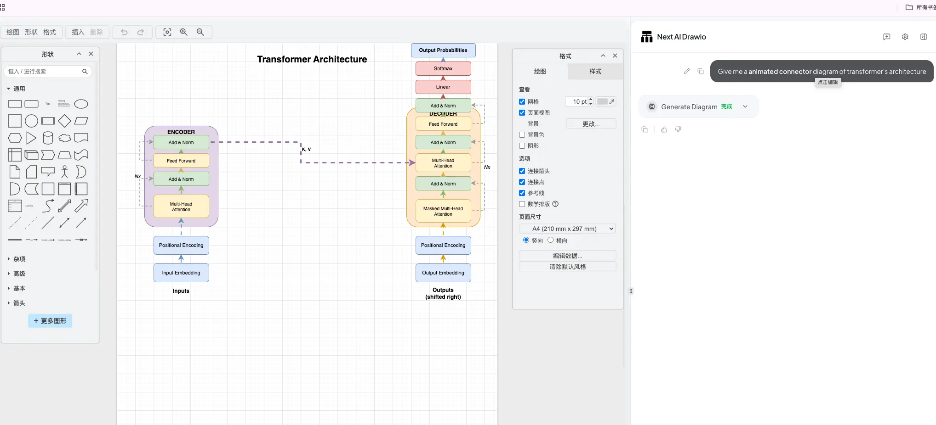The image size is (936, 425).
Task: Click the zoom in magnifier icon
Action: (x=184, y=32)
